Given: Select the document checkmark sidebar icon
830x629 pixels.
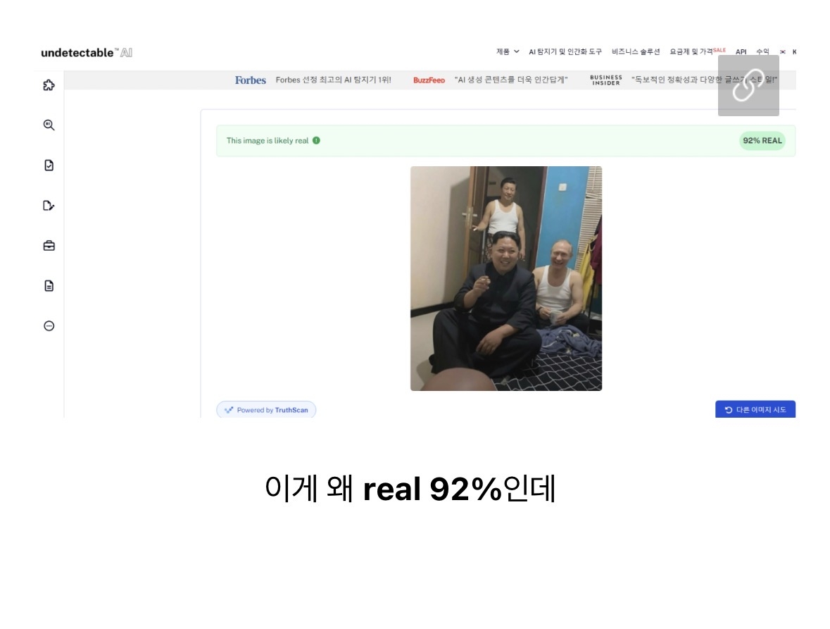Looking at the screenshot, I should [49, 166].
